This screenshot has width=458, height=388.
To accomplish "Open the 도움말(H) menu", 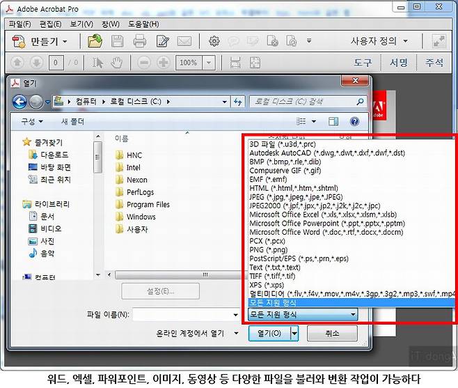I will pyautogui.click(x=143, y=24).
